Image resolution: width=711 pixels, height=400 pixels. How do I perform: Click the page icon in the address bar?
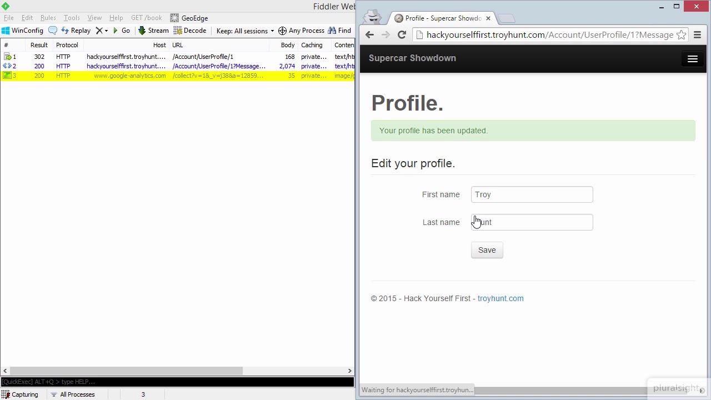(419, 34)
